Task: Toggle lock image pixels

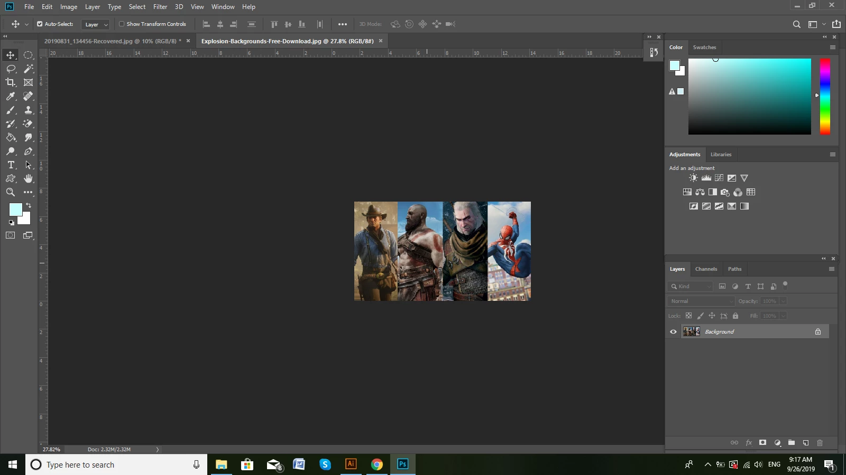Action: (x=700, y=316)
